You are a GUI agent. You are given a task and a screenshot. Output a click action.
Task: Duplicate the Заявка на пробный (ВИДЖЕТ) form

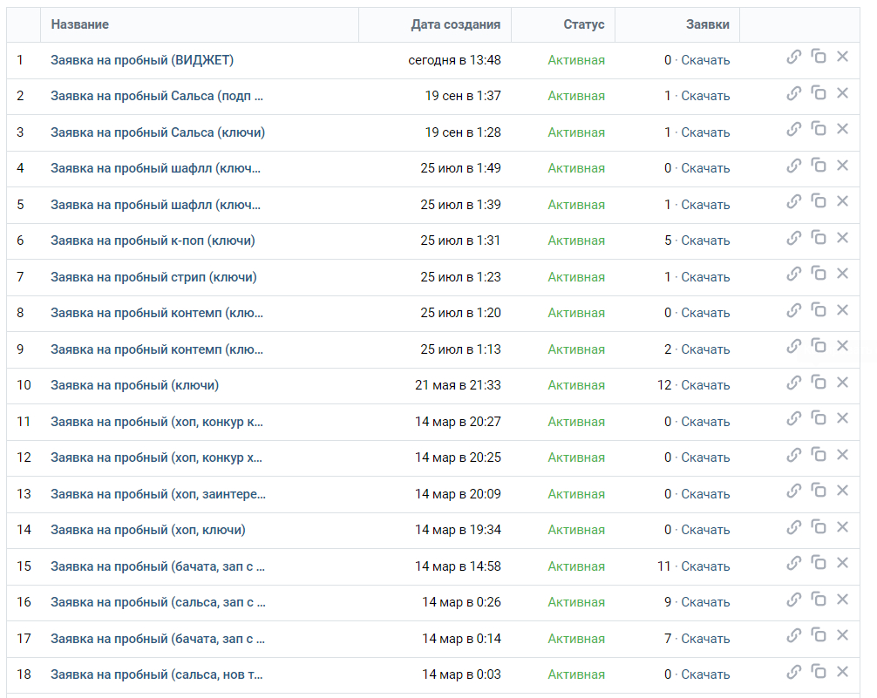(x=819, y=57)
